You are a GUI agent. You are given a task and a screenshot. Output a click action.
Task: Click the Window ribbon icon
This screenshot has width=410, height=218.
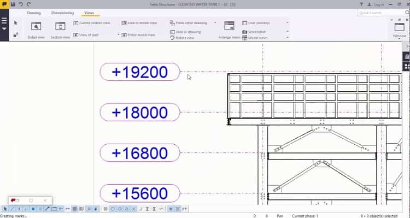pyautogui.click(x=399, y=27)
